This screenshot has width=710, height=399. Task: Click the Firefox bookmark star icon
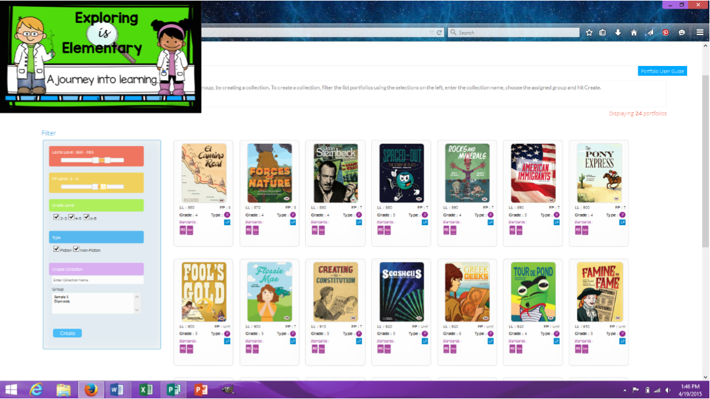(x=589, y=33)
